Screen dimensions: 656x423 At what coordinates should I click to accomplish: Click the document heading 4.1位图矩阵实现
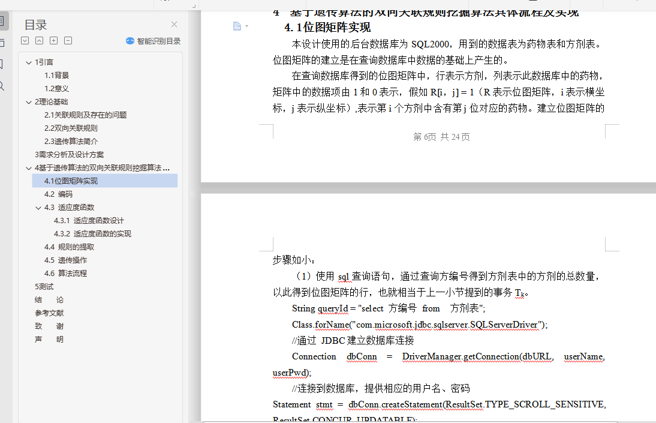pyautogui.click(x=327, y=28)
